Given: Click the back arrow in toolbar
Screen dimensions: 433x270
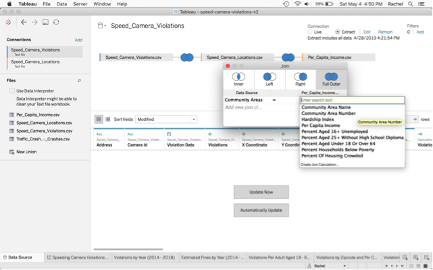Looking at the screenshot, I should pos(24,22).
